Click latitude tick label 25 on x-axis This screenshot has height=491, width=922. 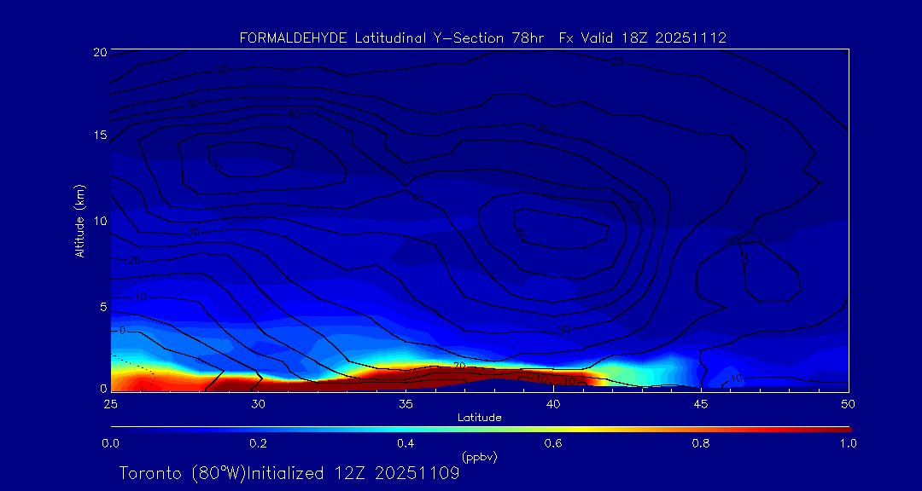click(x=110, y=403)
